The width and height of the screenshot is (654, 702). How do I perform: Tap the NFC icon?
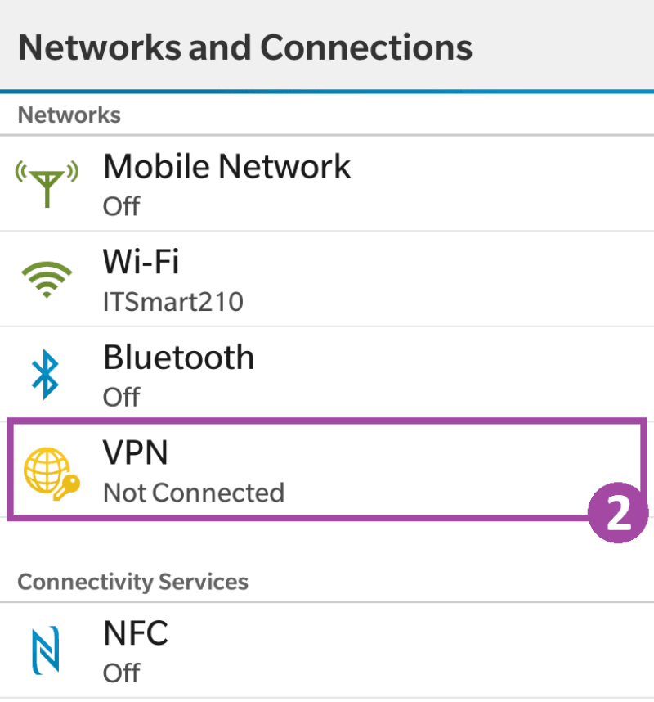46,650
